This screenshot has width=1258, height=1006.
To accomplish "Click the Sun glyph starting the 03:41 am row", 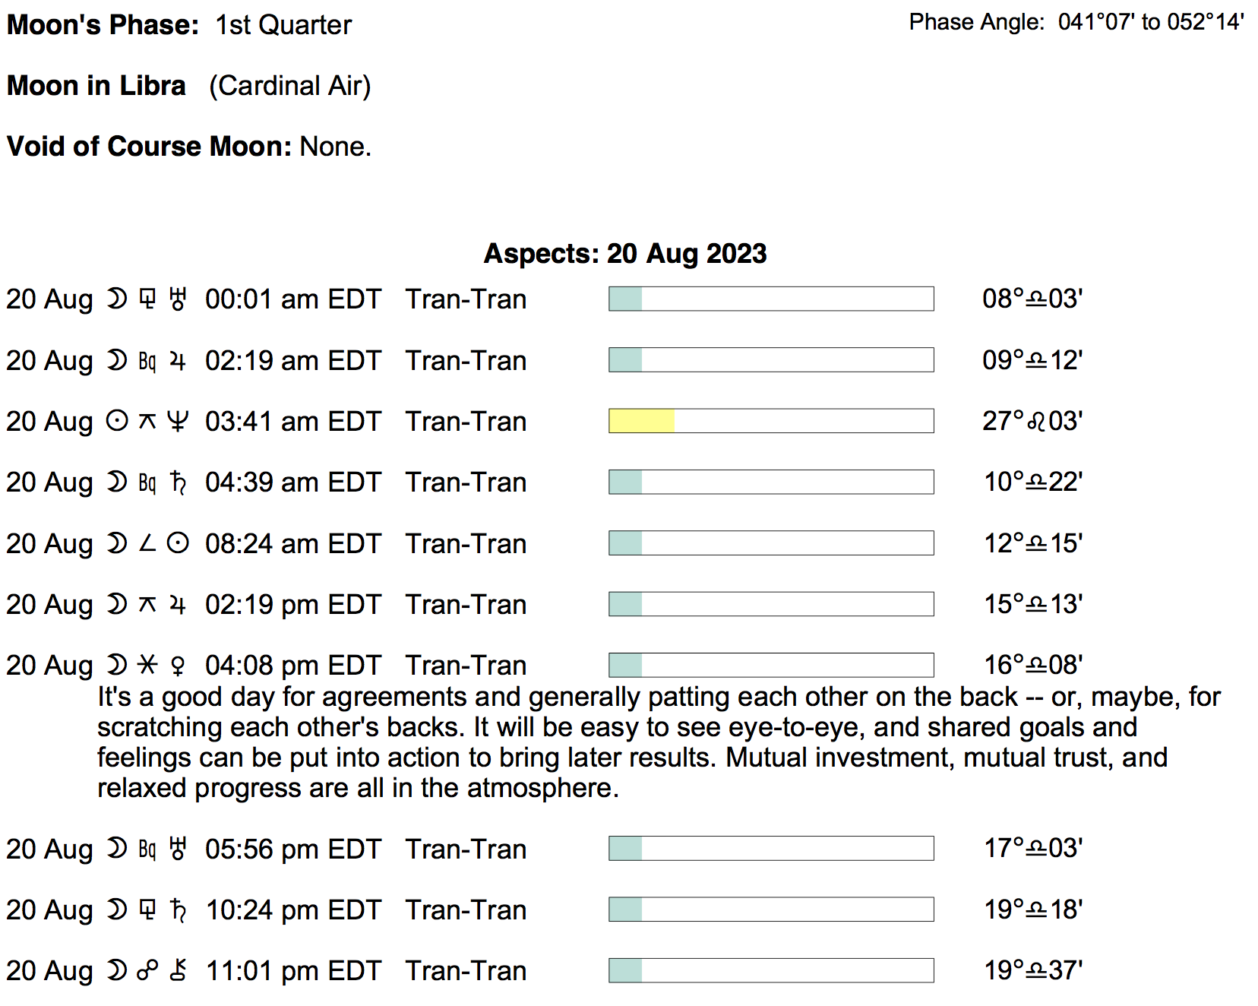I will (x=117, y=422).
